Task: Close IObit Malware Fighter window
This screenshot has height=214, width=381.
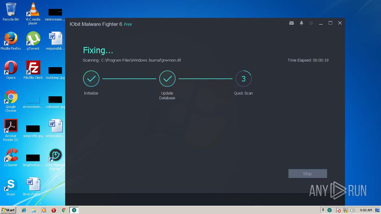Action: (340, 23)
